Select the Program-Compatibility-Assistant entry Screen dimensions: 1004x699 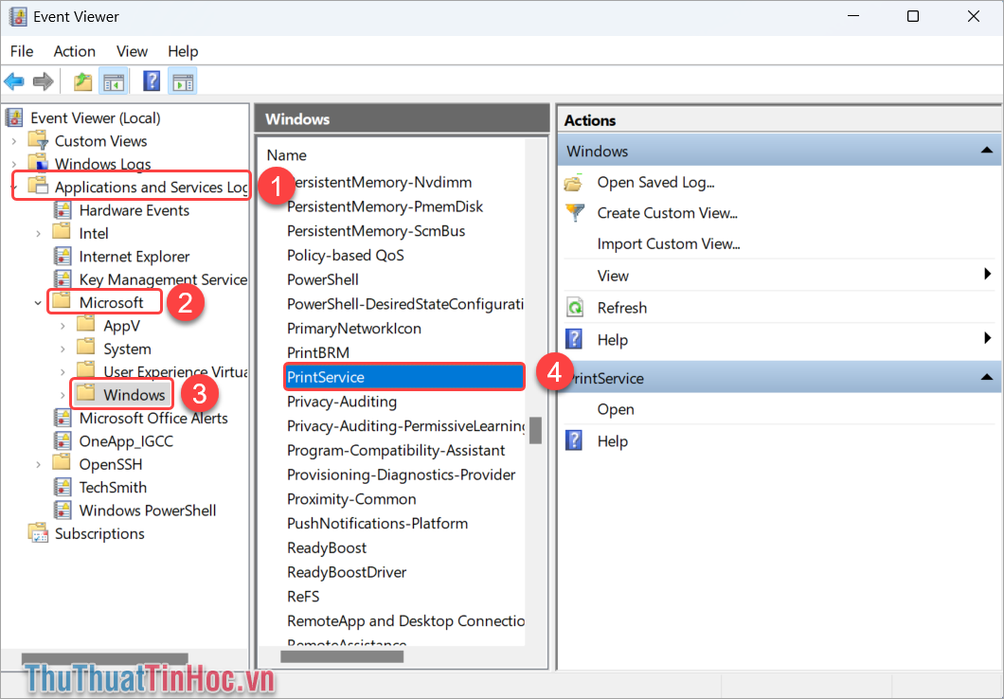[x=396, y=450]
